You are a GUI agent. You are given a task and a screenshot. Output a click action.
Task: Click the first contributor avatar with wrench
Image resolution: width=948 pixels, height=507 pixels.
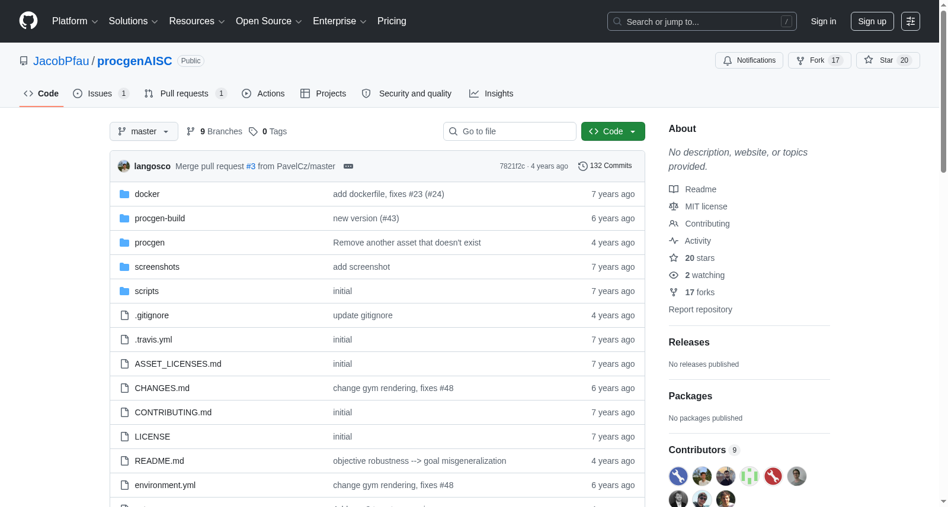pos(678,476)
